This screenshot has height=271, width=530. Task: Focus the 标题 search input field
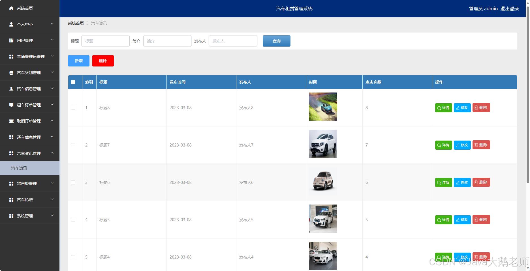[x=106, y=41]
